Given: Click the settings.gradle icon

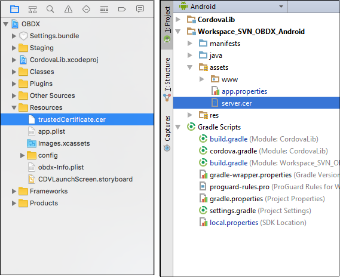Looking at the screenshot, I should (203, 210).
